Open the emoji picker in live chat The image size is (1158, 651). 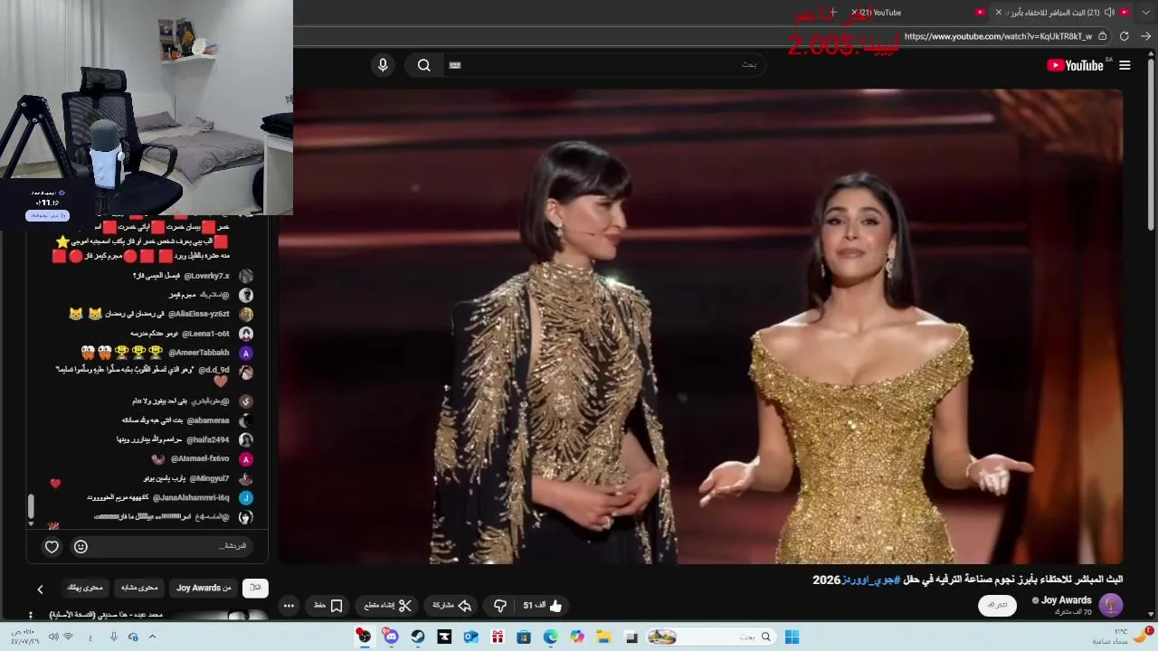(81, 546)
